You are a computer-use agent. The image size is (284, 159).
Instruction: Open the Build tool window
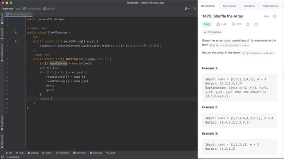click(111, 153)
